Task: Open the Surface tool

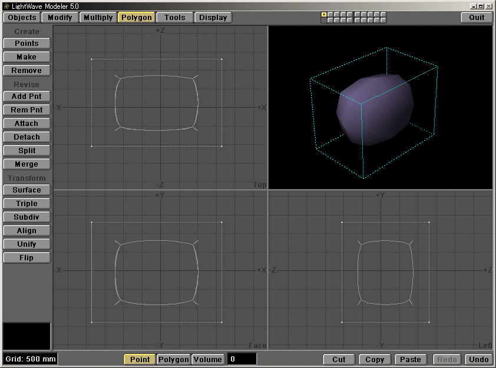Action: pyautogui.click(x=26, y=190)
